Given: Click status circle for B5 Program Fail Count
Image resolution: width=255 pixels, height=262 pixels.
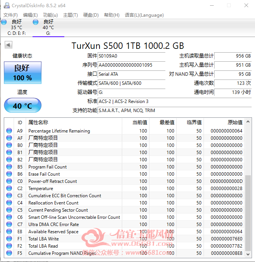Looking at the screenshot, I should point(9,167).
